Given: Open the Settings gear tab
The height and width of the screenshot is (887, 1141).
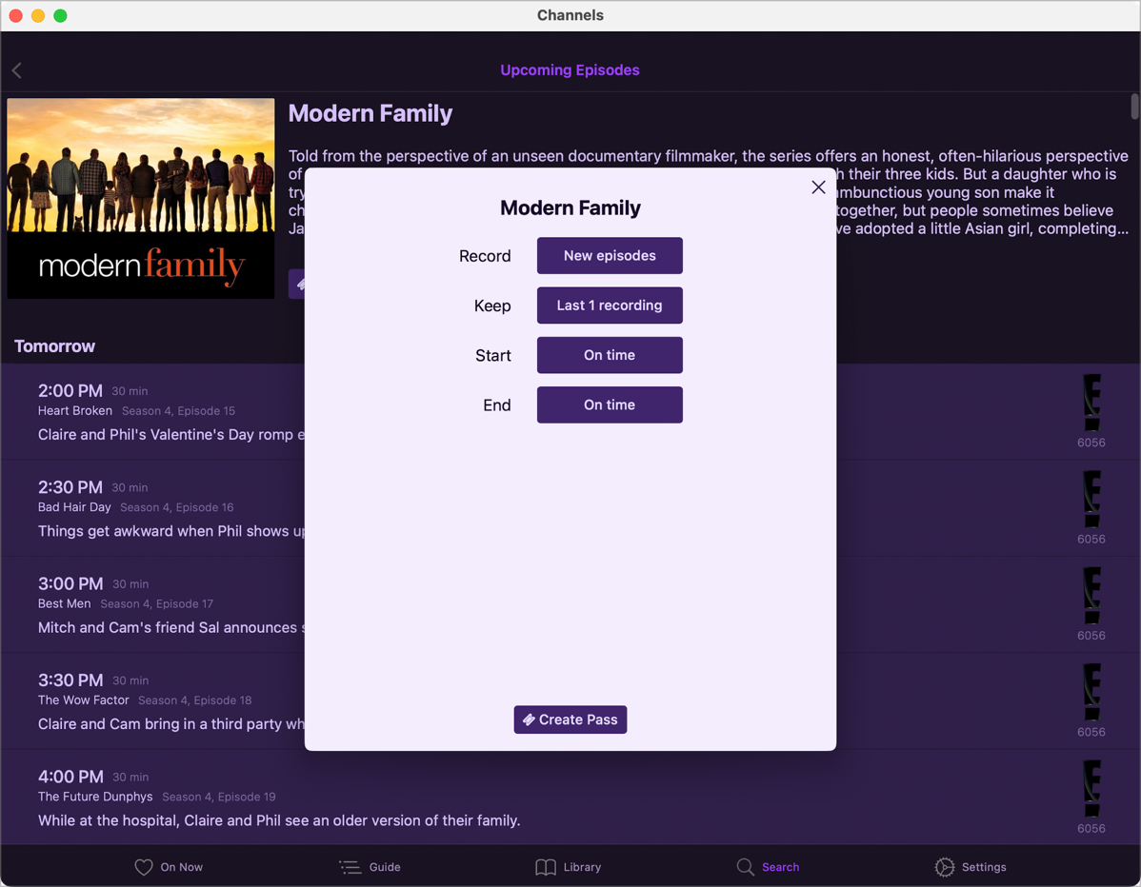Looking at the screenshot, I should [970, 867].
